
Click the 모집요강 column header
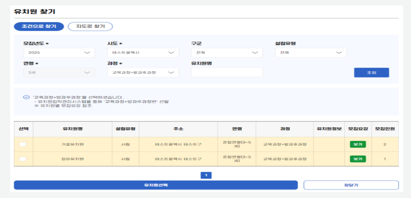pos(358,129)
